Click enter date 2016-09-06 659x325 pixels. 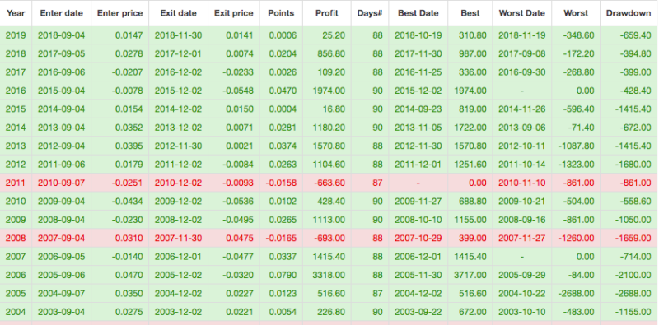(61, 72)
